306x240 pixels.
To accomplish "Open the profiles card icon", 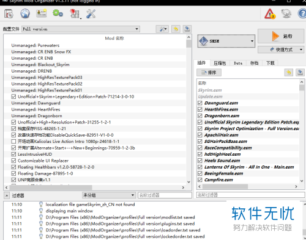I will (x=42, y=13).
